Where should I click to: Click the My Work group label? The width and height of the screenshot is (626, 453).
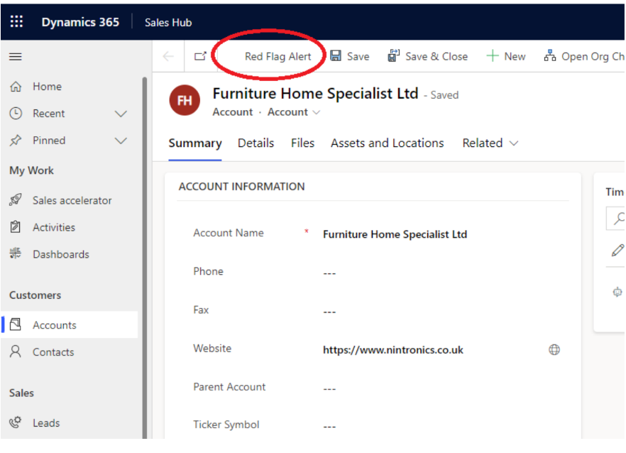click(31, 170)
